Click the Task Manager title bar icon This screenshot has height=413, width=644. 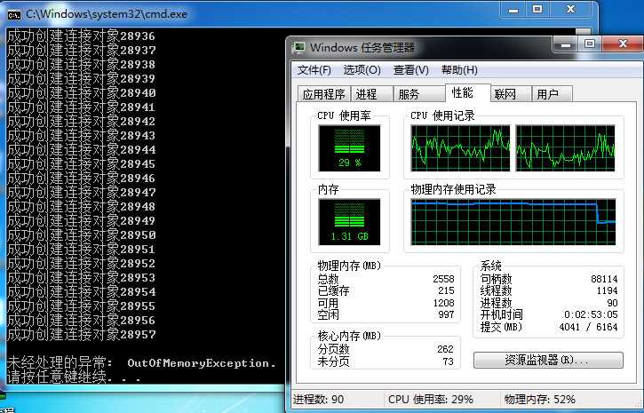tap(298, 48)
